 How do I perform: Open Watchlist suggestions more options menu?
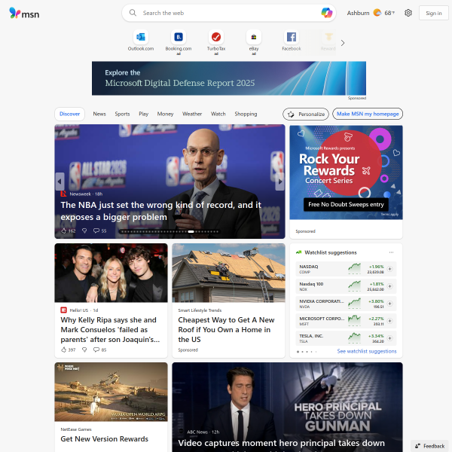(391, 252)
